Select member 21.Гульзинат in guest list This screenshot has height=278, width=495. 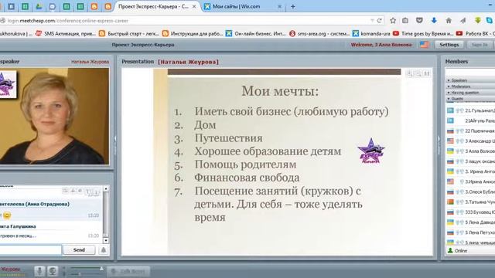[x=470, y=110]
